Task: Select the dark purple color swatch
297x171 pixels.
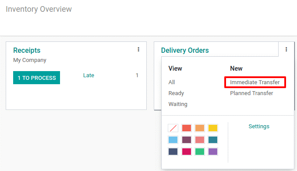Action: (x=186, y=140)
